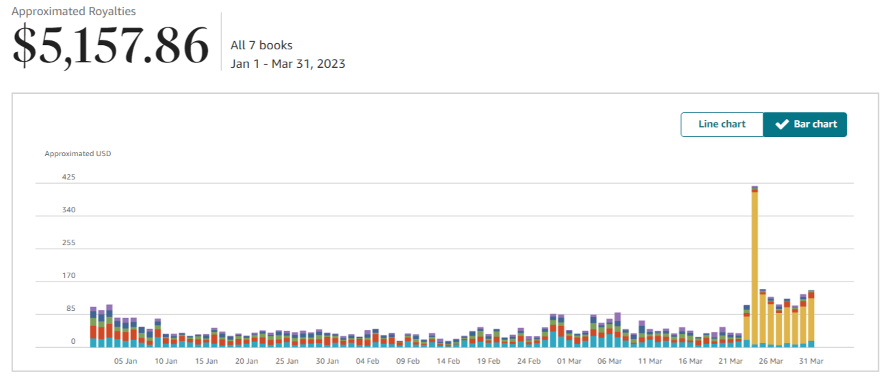Click the 04 Feb axis label
Image resolution: width=892 pixels, height=387 pixels.
point(368,361)
